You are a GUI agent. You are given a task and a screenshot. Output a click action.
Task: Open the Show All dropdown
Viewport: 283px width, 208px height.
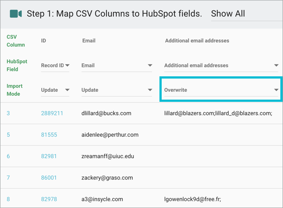click(x=247, y=14)
